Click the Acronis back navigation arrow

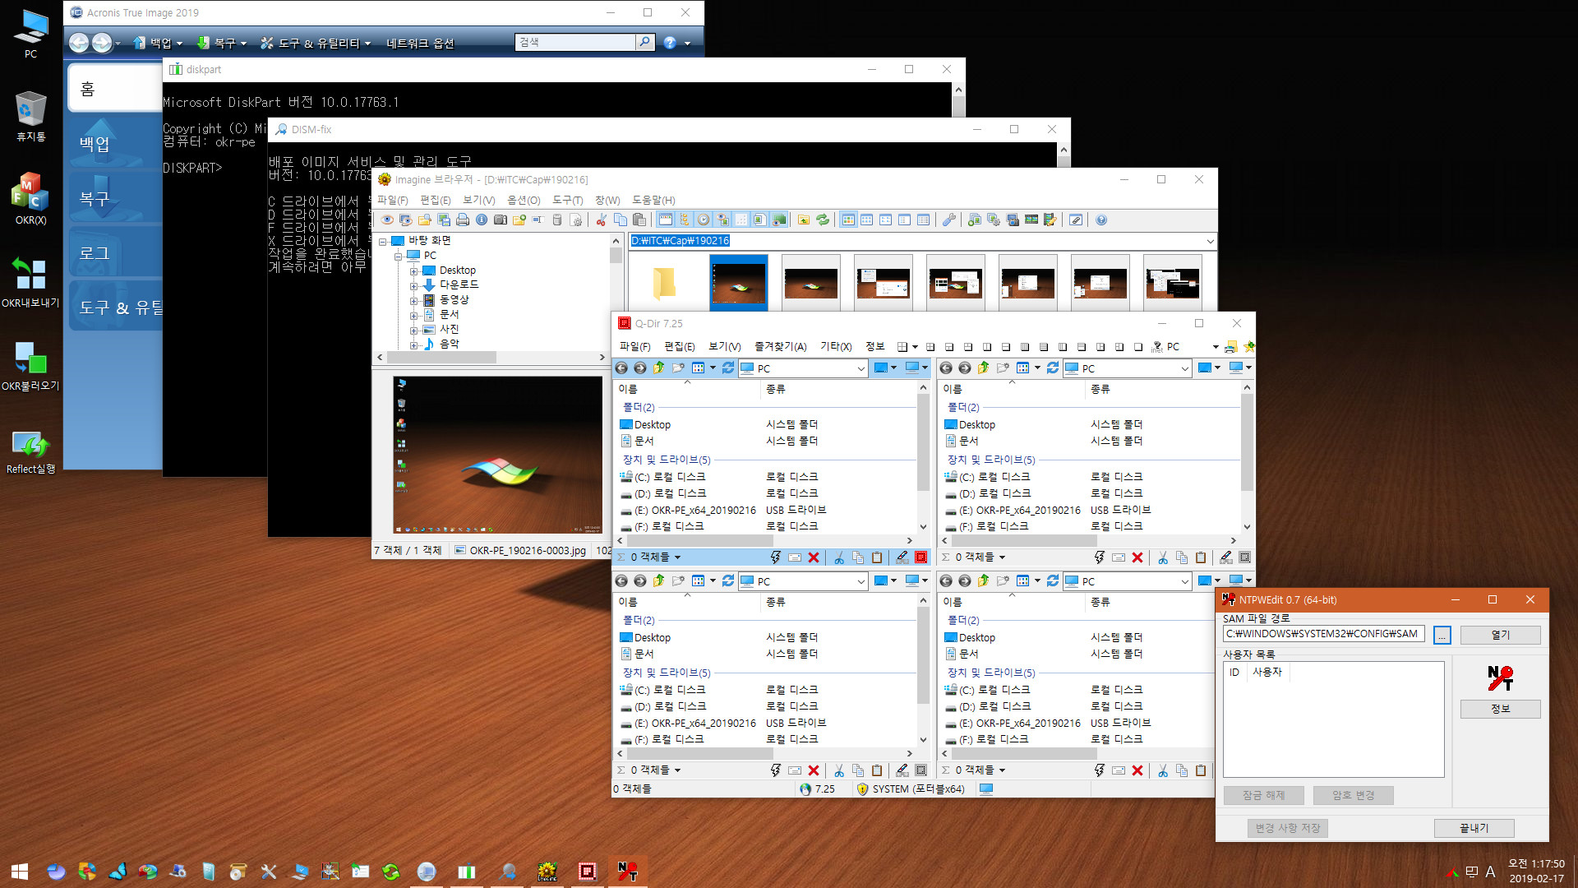point(79,43)
